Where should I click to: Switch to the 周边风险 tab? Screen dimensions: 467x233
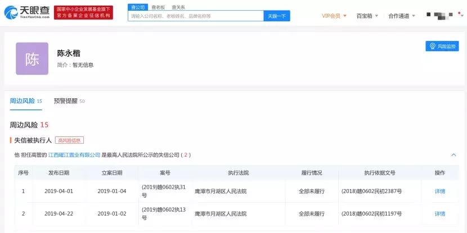pos(26,101)
